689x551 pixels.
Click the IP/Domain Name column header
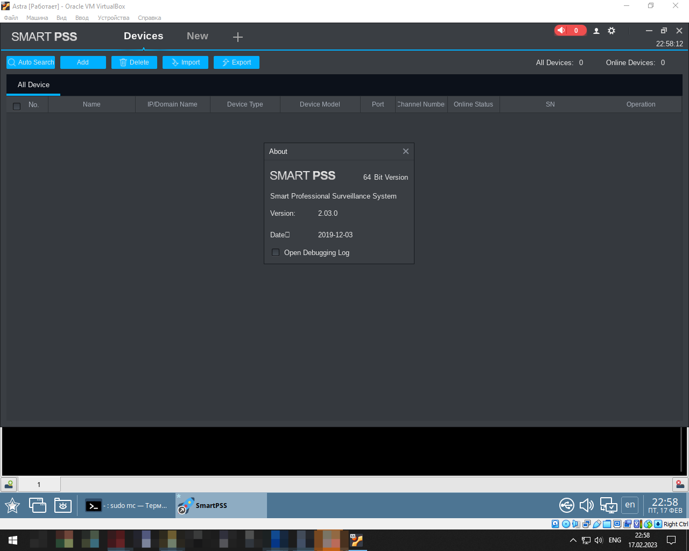click(172, 104)
